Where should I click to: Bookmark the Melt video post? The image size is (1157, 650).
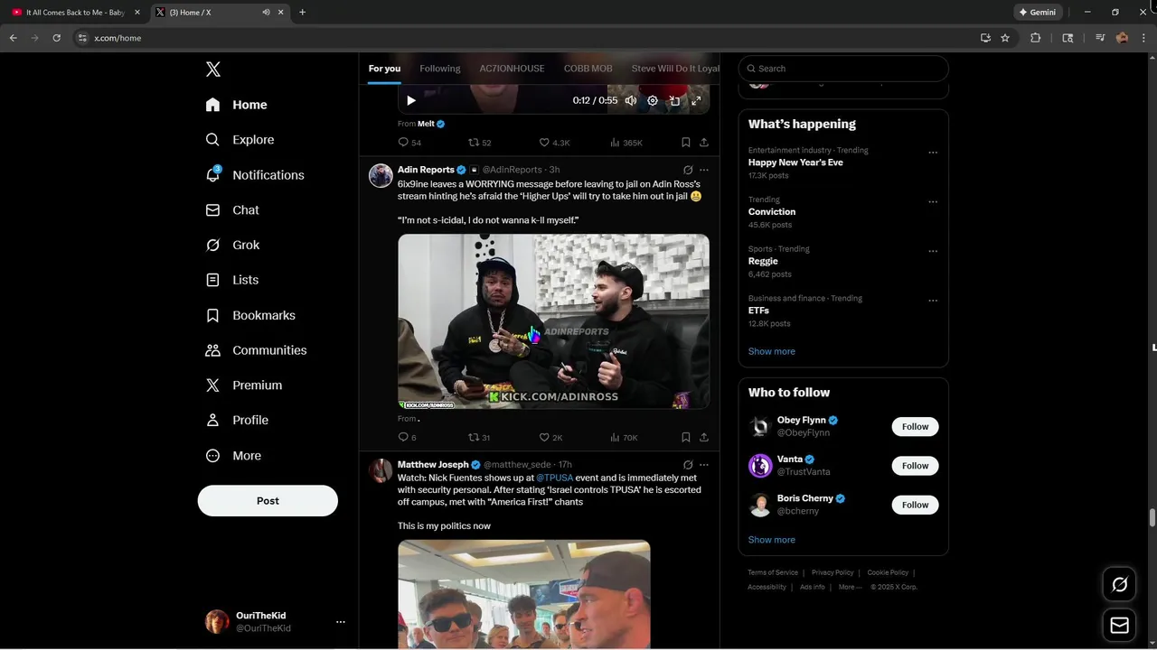click(686, 143)
